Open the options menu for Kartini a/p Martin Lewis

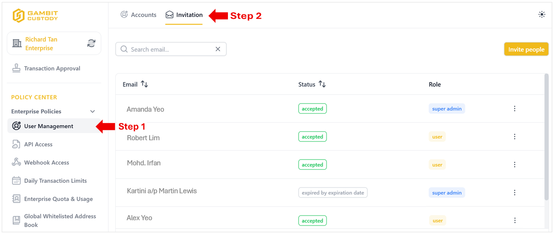pyautogui.click(x=514, y=193)
